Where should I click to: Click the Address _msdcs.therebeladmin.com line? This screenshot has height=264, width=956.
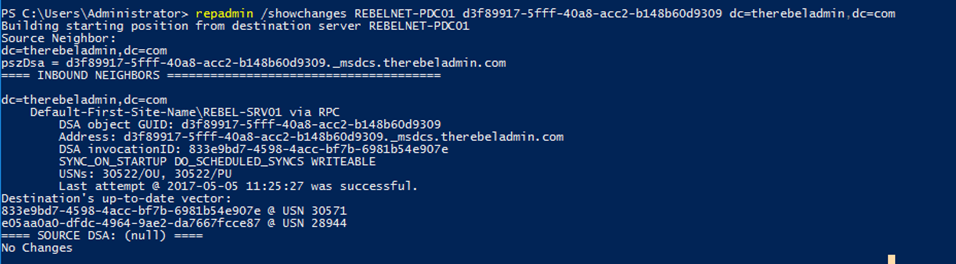coord(311,137)
